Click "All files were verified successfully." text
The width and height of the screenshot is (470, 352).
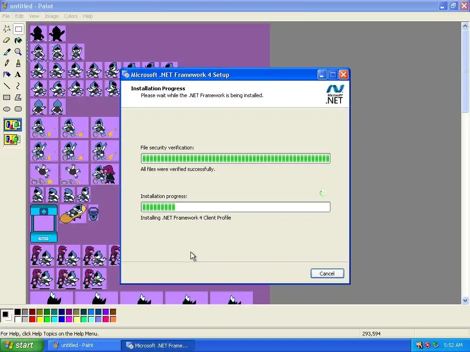click(x=178, y=169)
